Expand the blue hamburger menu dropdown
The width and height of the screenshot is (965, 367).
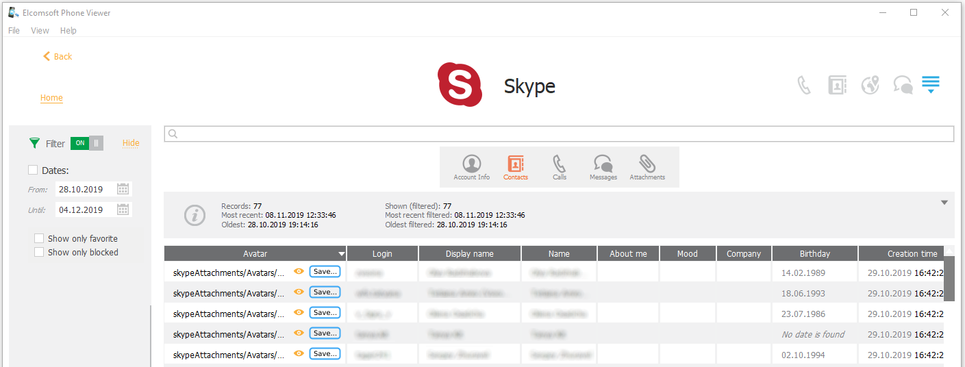click(x=930, y=85)
